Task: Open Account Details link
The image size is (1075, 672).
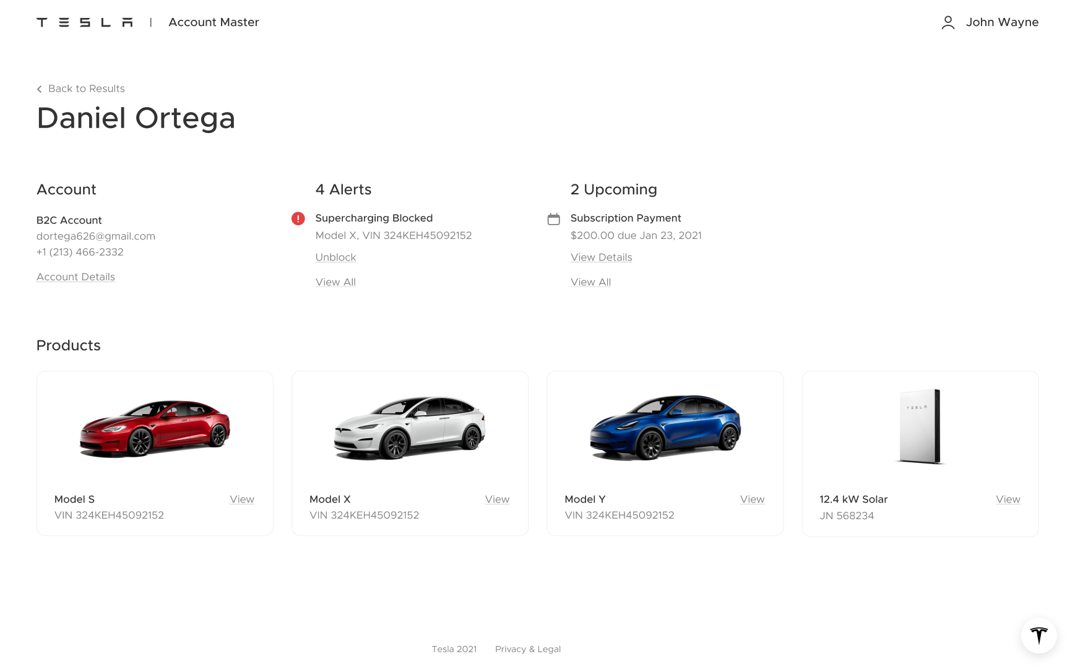Action: [76, 277]
